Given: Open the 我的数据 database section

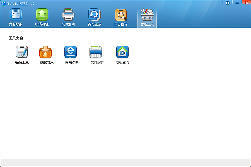Looking at the screenshot, I should pos(16,17).
